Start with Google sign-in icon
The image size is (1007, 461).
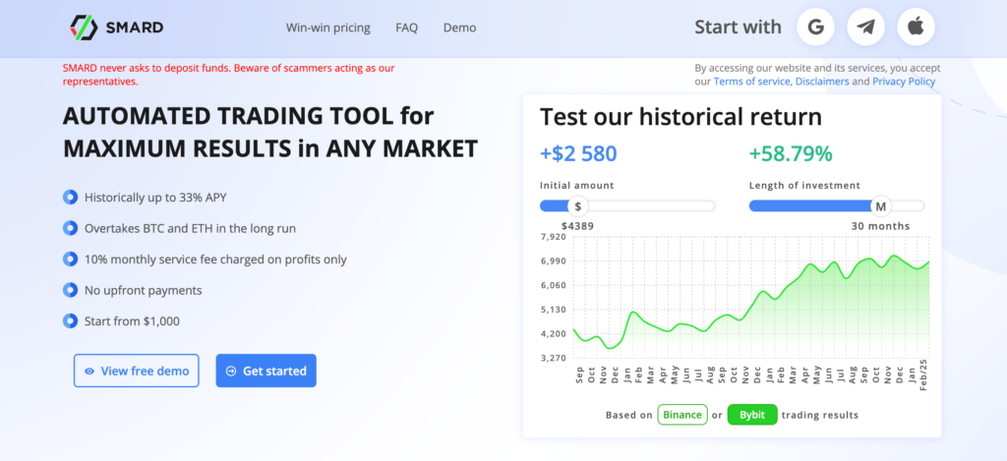(x=815, y=27)
